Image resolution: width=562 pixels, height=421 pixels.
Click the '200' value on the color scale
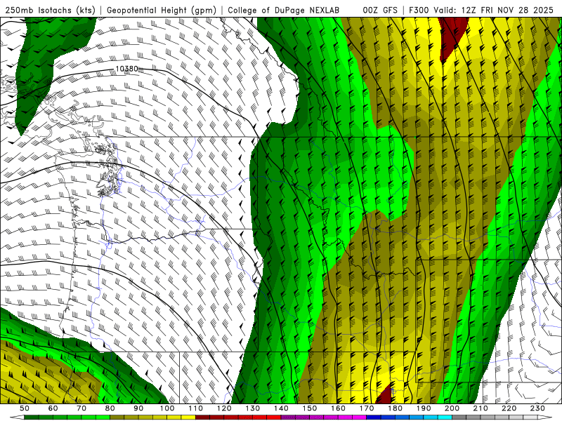(452, 408)
